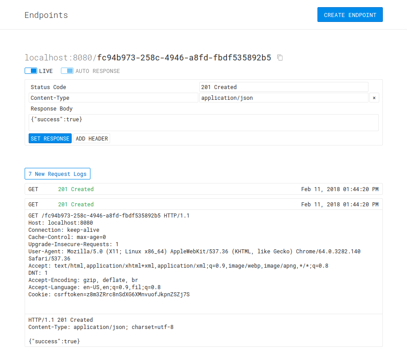Edit the Status Code field showing 201 Created
407x350 pixels.
(x=284, y=87)
